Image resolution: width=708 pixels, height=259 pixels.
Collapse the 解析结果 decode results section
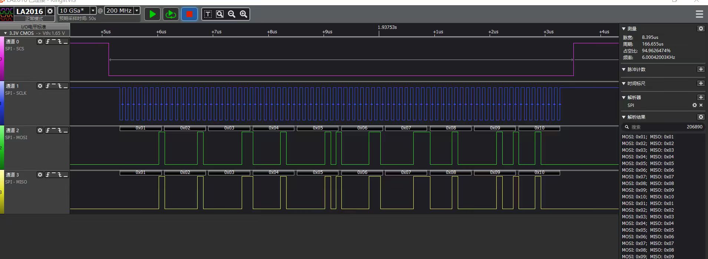[624, 117]
